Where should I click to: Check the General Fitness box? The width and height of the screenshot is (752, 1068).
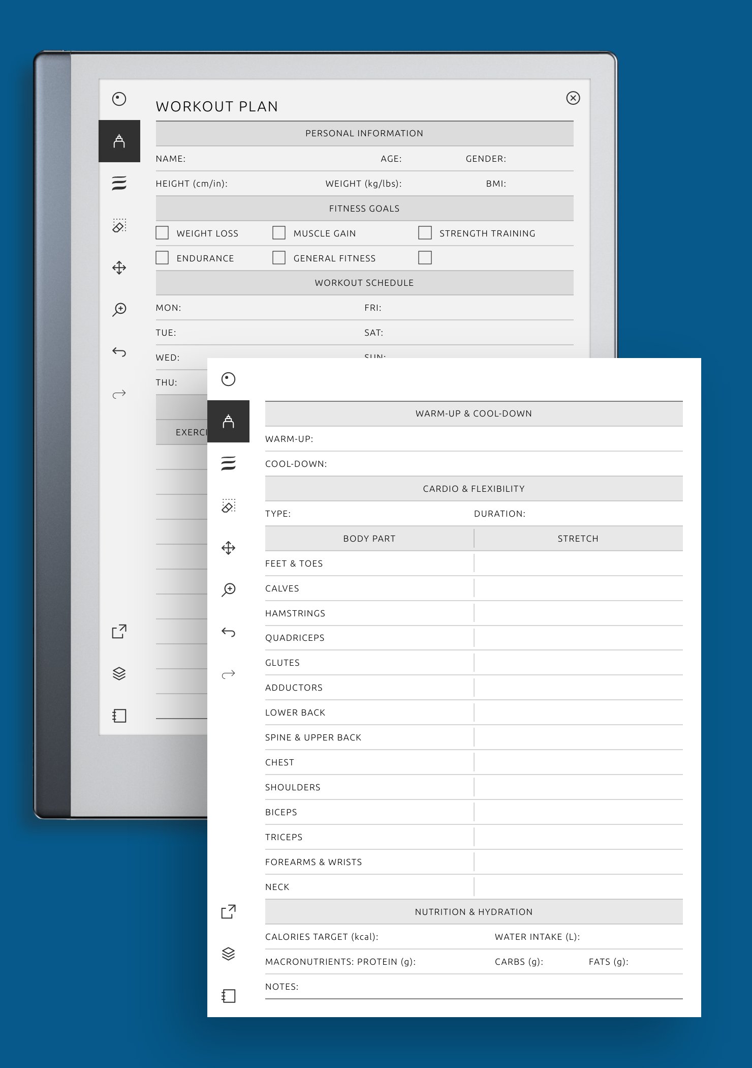coord(279,258)
